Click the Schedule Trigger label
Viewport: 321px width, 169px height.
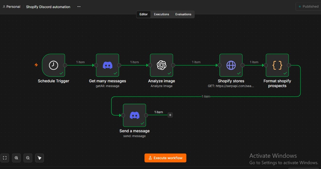click(53, 81)
